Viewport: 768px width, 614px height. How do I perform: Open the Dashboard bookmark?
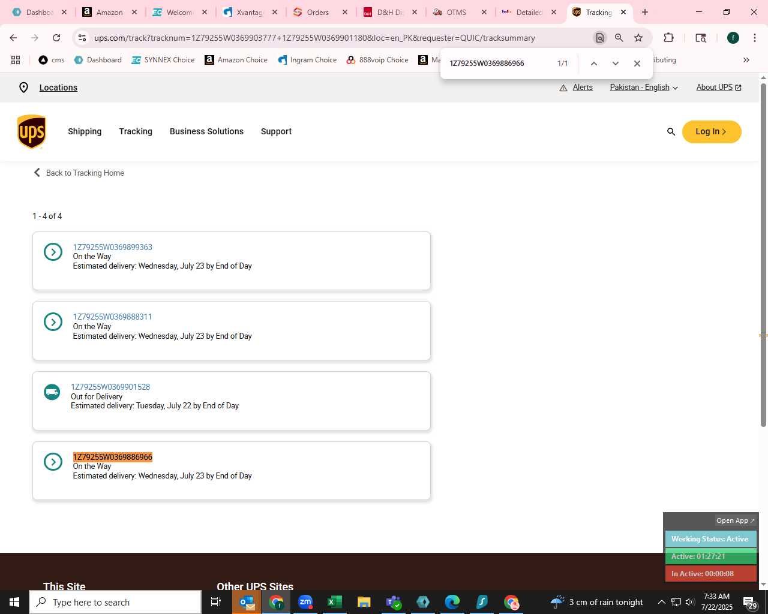click(98, 60)
